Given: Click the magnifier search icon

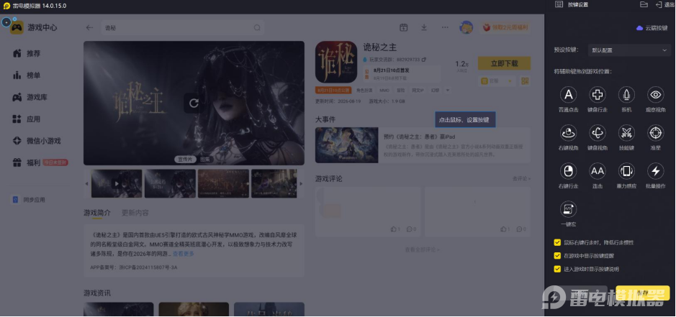Looking at the screenshot, I should pos(257,27).
